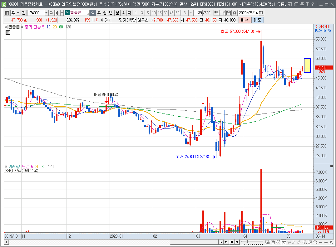Expand the dropdown next to speaker icon
This screenshot has height=247, width=336.
(x=62, y=13)
